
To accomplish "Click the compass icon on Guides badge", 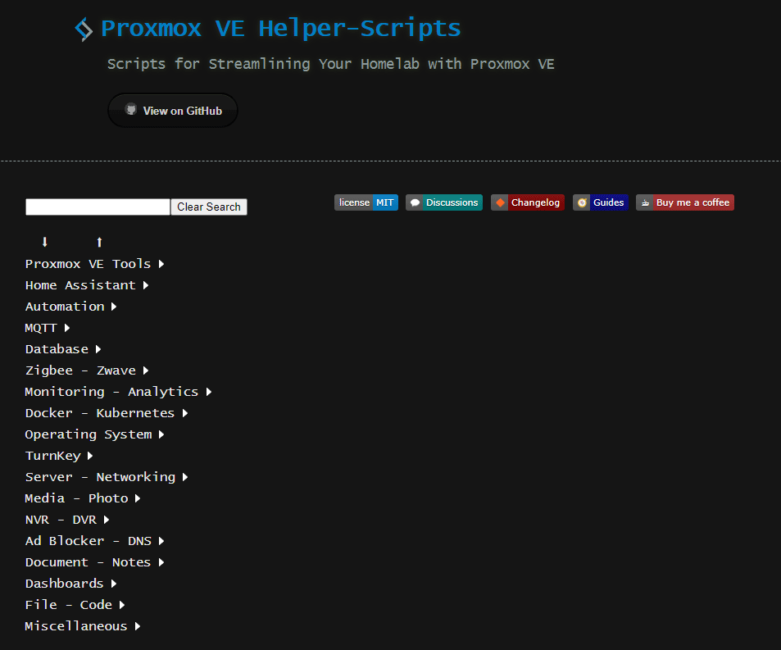I will pos(582,202).
